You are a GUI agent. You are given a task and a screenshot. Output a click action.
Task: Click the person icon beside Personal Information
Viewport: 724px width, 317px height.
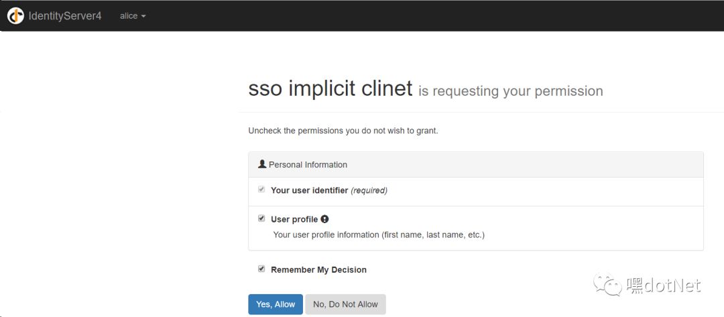coord(262,164)
